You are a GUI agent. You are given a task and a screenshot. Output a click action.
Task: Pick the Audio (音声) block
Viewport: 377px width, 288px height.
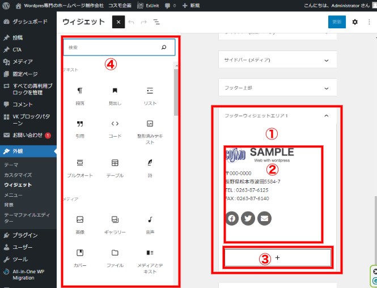150,223
